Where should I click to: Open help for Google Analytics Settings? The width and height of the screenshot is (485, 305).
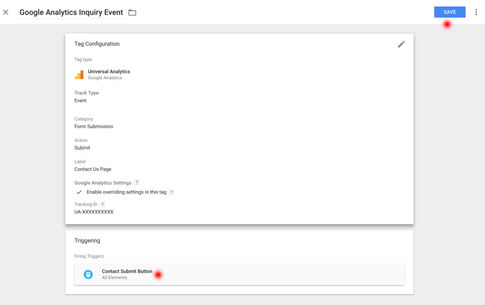click(137, 183)
